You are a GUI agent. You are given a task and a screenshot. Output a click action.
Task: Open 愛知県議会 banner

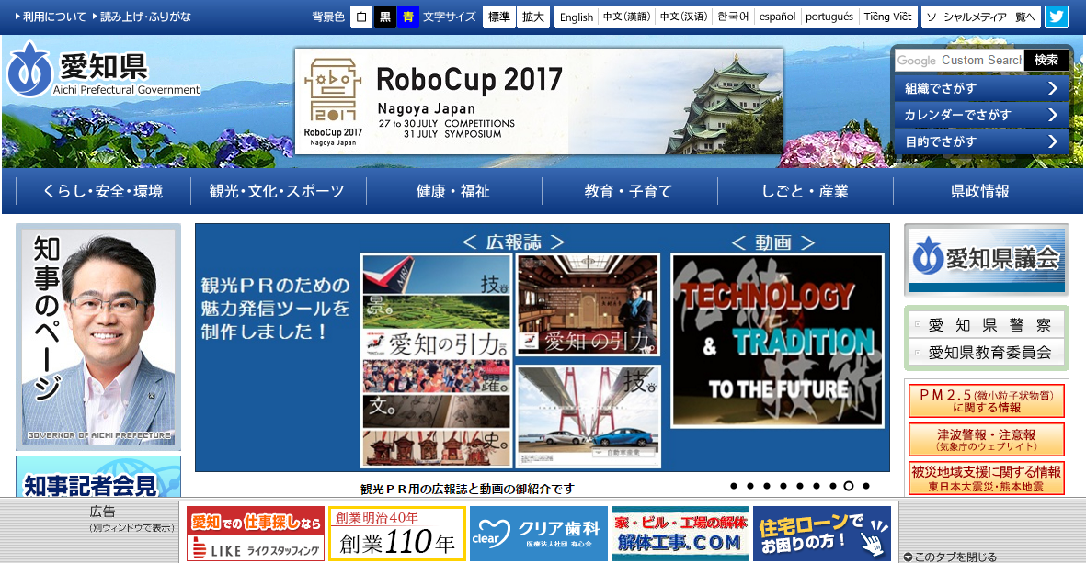point(987,259)
